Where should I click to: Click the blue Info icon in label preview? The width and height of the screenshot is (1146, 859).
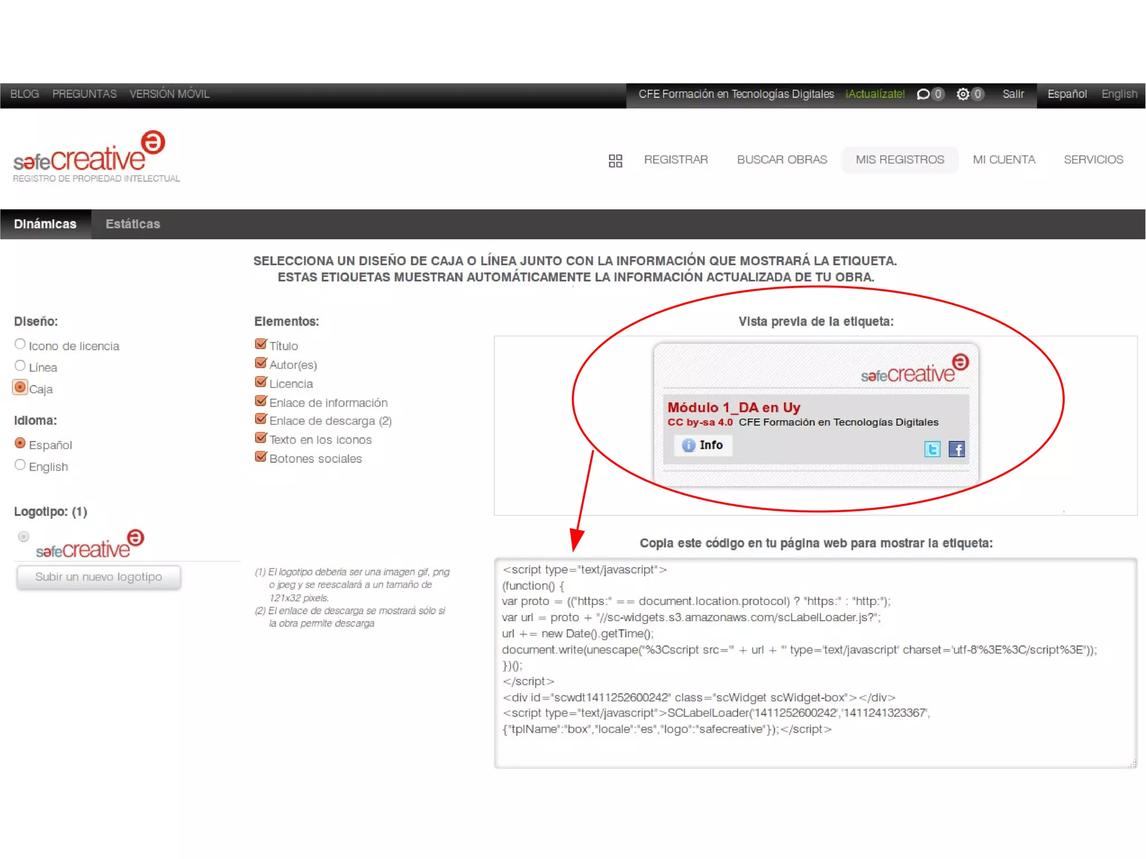[x=688, y=445]
